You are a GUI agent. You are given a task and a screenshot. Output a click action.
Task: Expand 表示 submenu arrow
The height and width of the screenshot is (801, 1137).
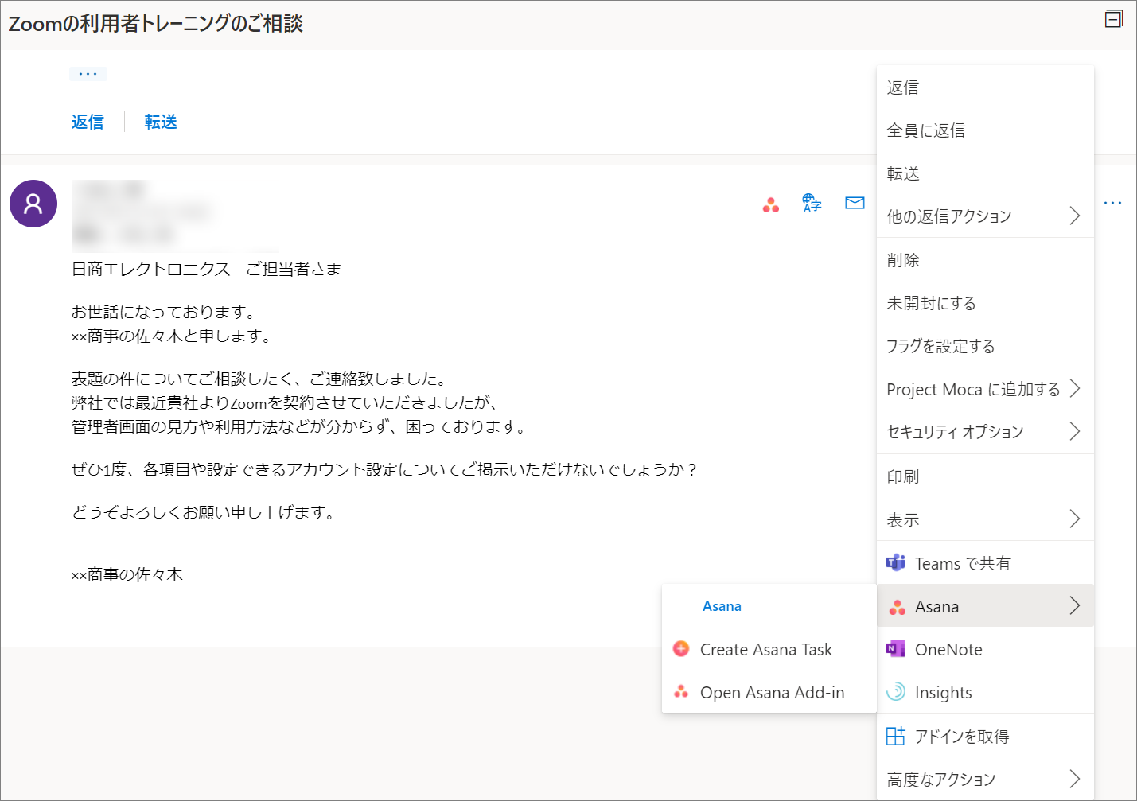pos(1075,519)
